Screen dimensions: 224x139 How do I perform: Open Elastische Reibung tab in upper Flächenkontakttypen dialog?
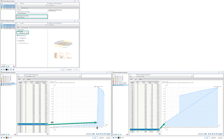click(x=25, y=8)
